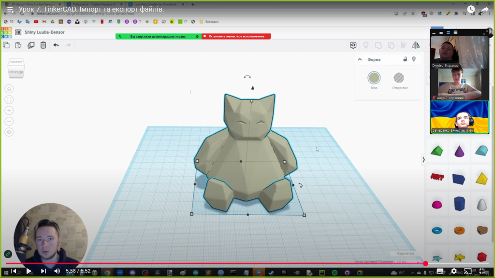
Task: Toggle the show-all visibility eye icon
Action: (x=354, y=45)
